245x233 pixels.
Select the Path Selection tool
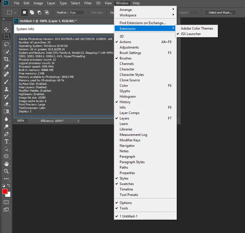(x=6, y=149)
